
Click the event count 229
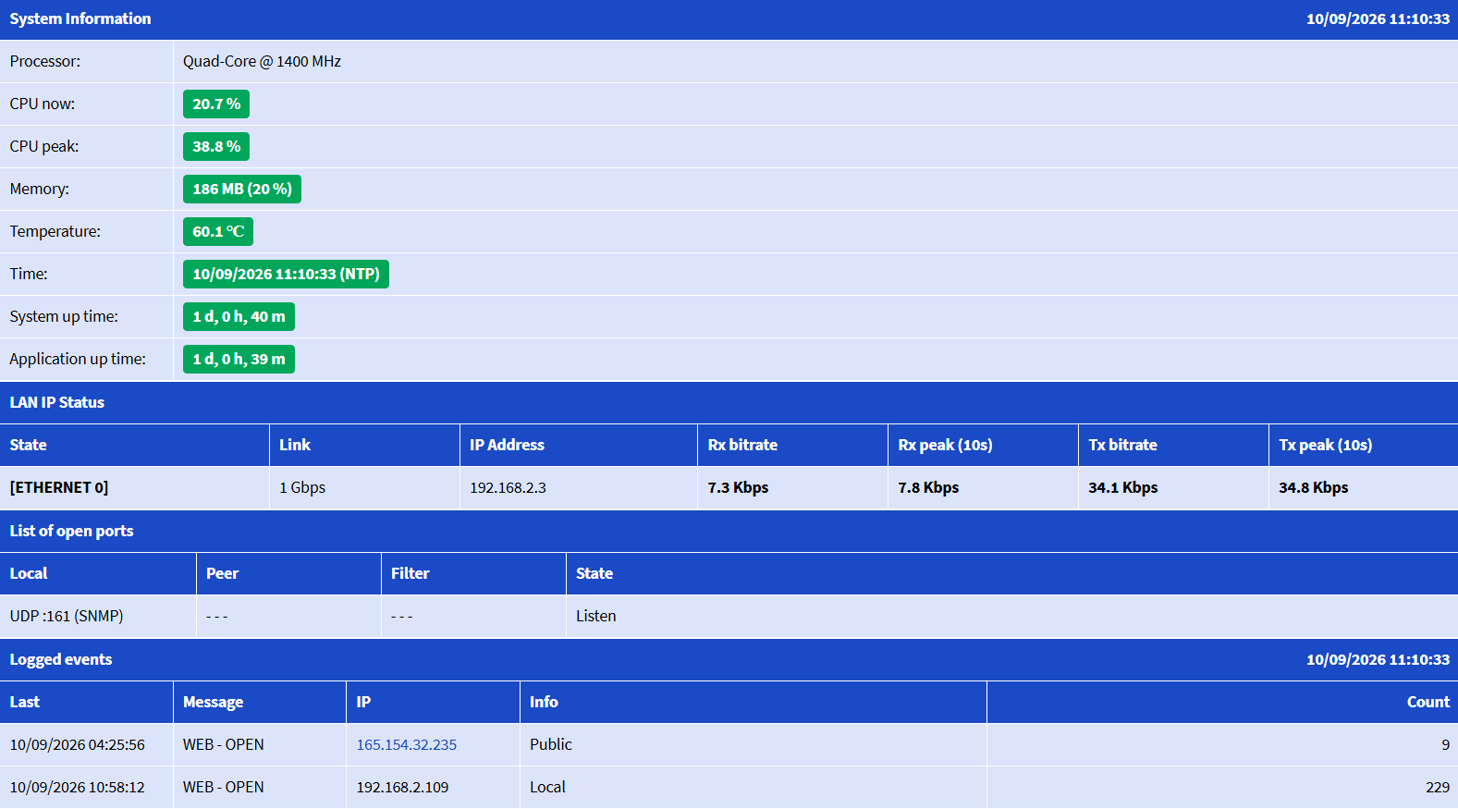pos(1438,787)
